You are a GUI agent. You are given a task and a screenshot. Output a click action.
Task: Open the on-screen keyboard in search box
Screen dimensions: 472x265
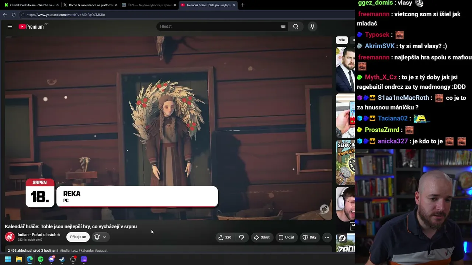pos(283,26)
